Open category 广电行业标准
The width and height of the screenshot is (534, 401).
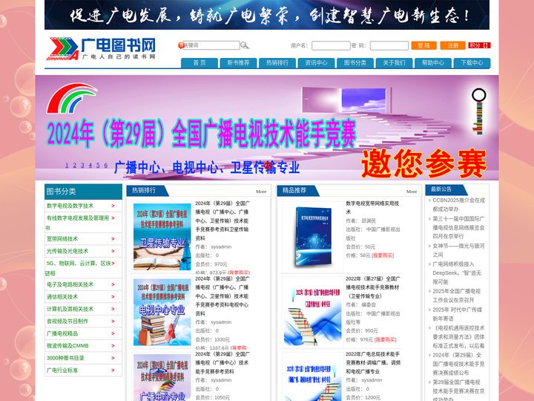62,371
